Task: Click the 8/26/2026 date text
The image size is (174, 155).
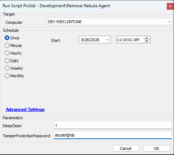Action: point(90,40)
